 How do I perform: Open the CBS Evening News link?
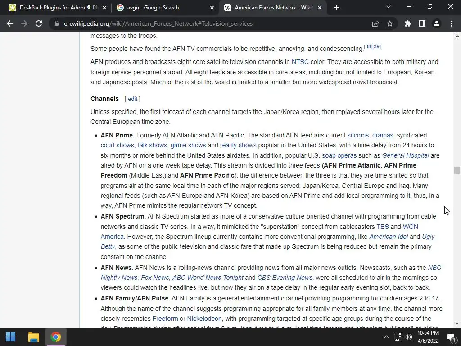click(x=285, y=278)
